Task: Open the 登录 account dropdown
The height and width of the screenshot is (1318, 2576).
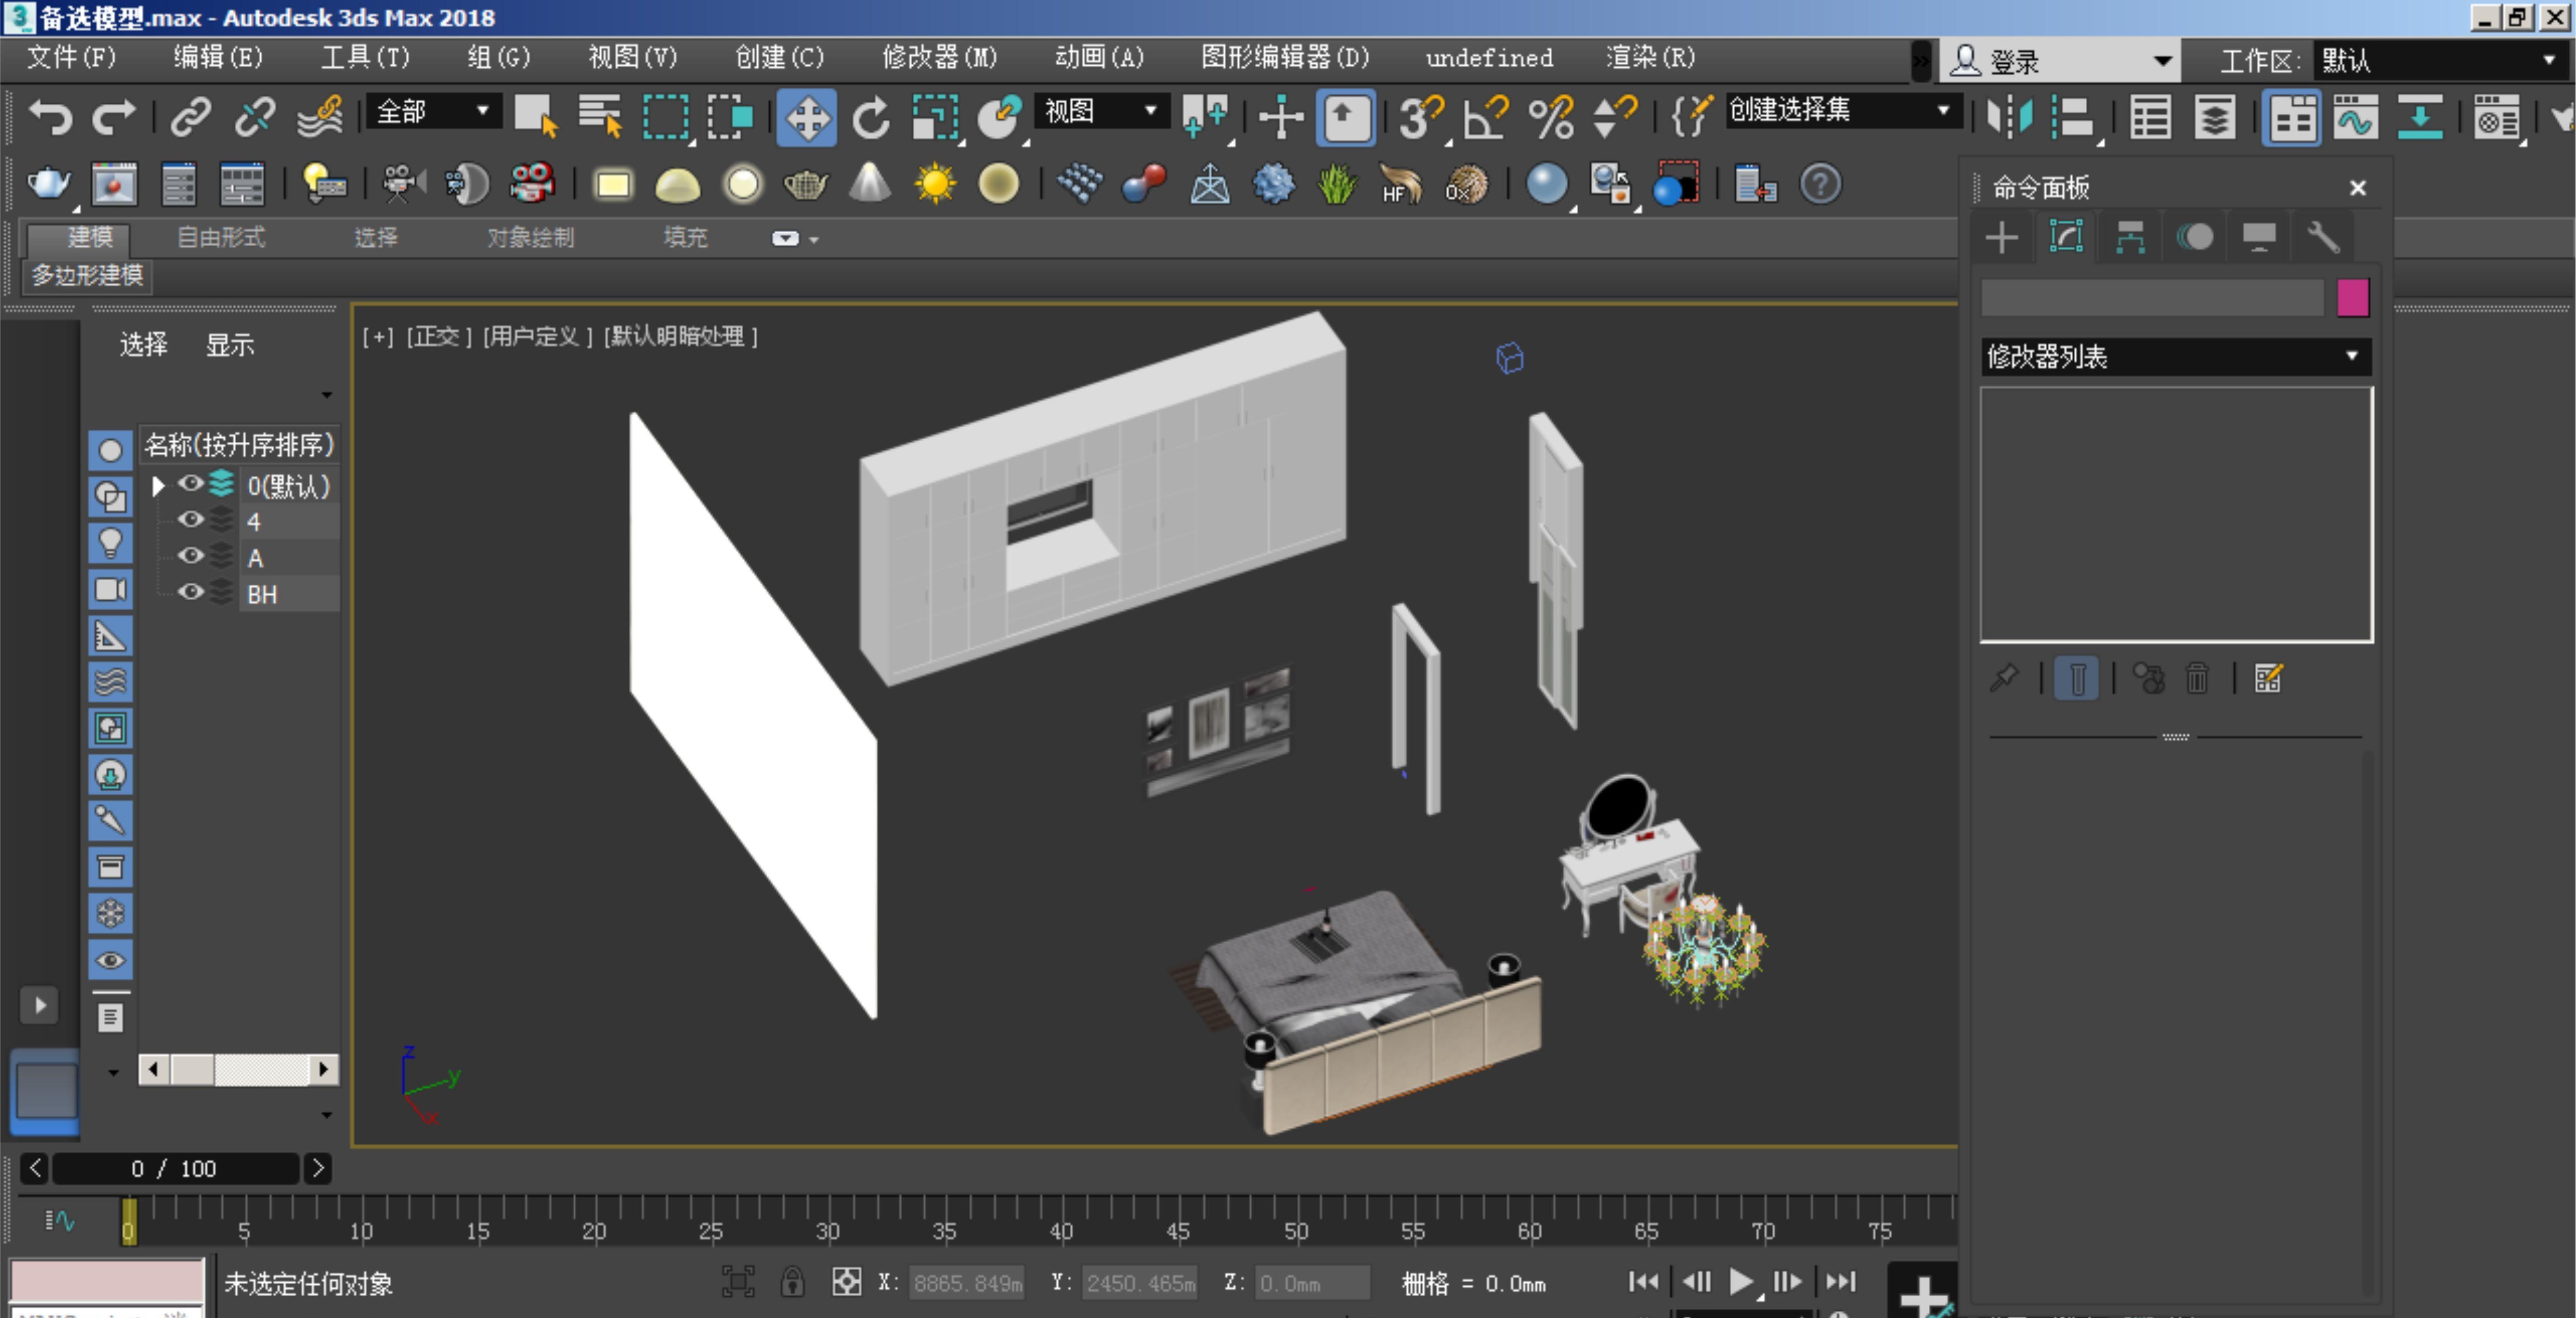Action: coord(2060,61)
